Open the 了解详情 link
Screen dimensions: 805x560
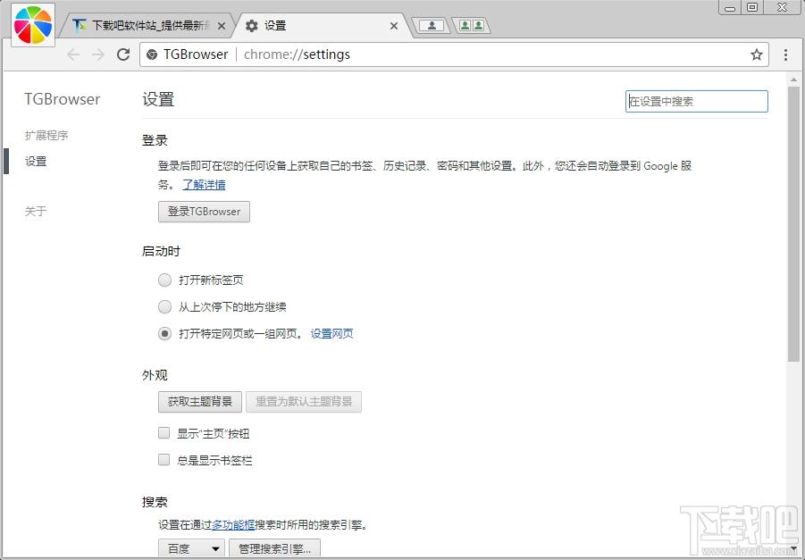coord(204,185)
